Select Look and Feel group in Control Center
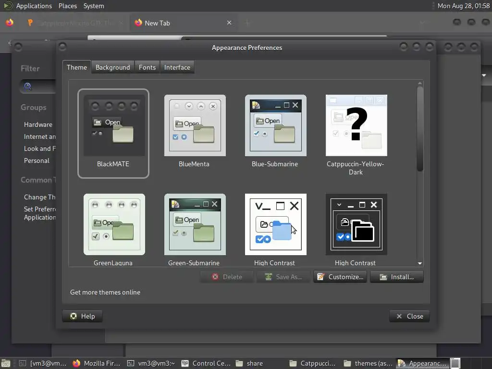Screen dimensions: 492x369 40,148
